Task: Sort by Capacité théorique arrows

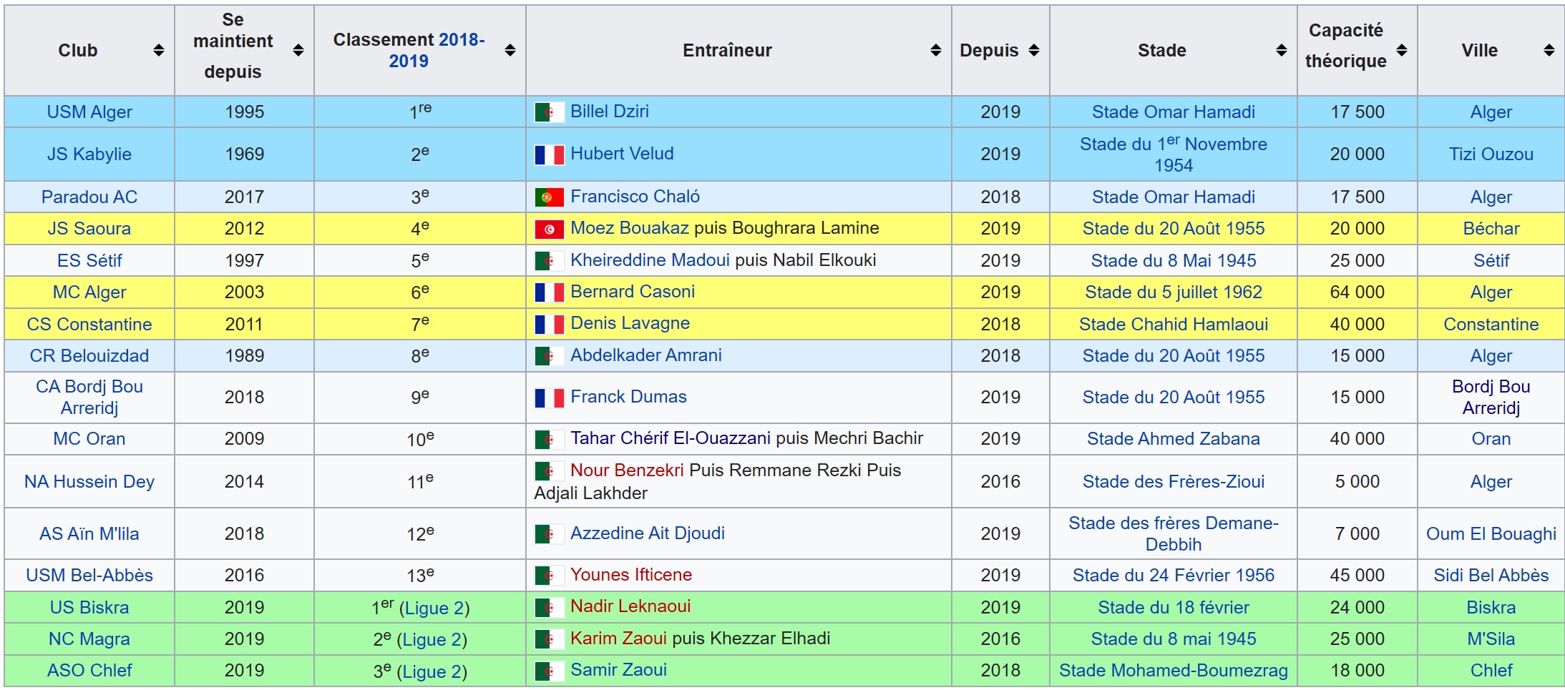Action: coord(1402,50)
